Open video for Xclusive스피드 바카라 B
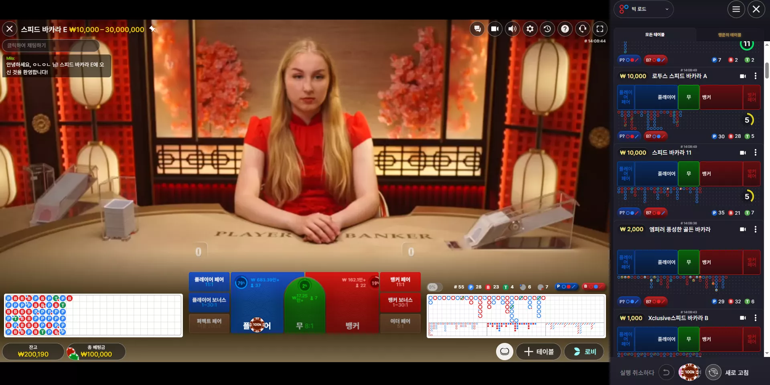 (x=743, y=318)
